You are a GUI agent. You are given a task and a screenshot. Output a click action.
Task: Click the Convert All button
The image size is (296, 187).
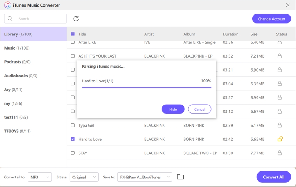point(274,177)
